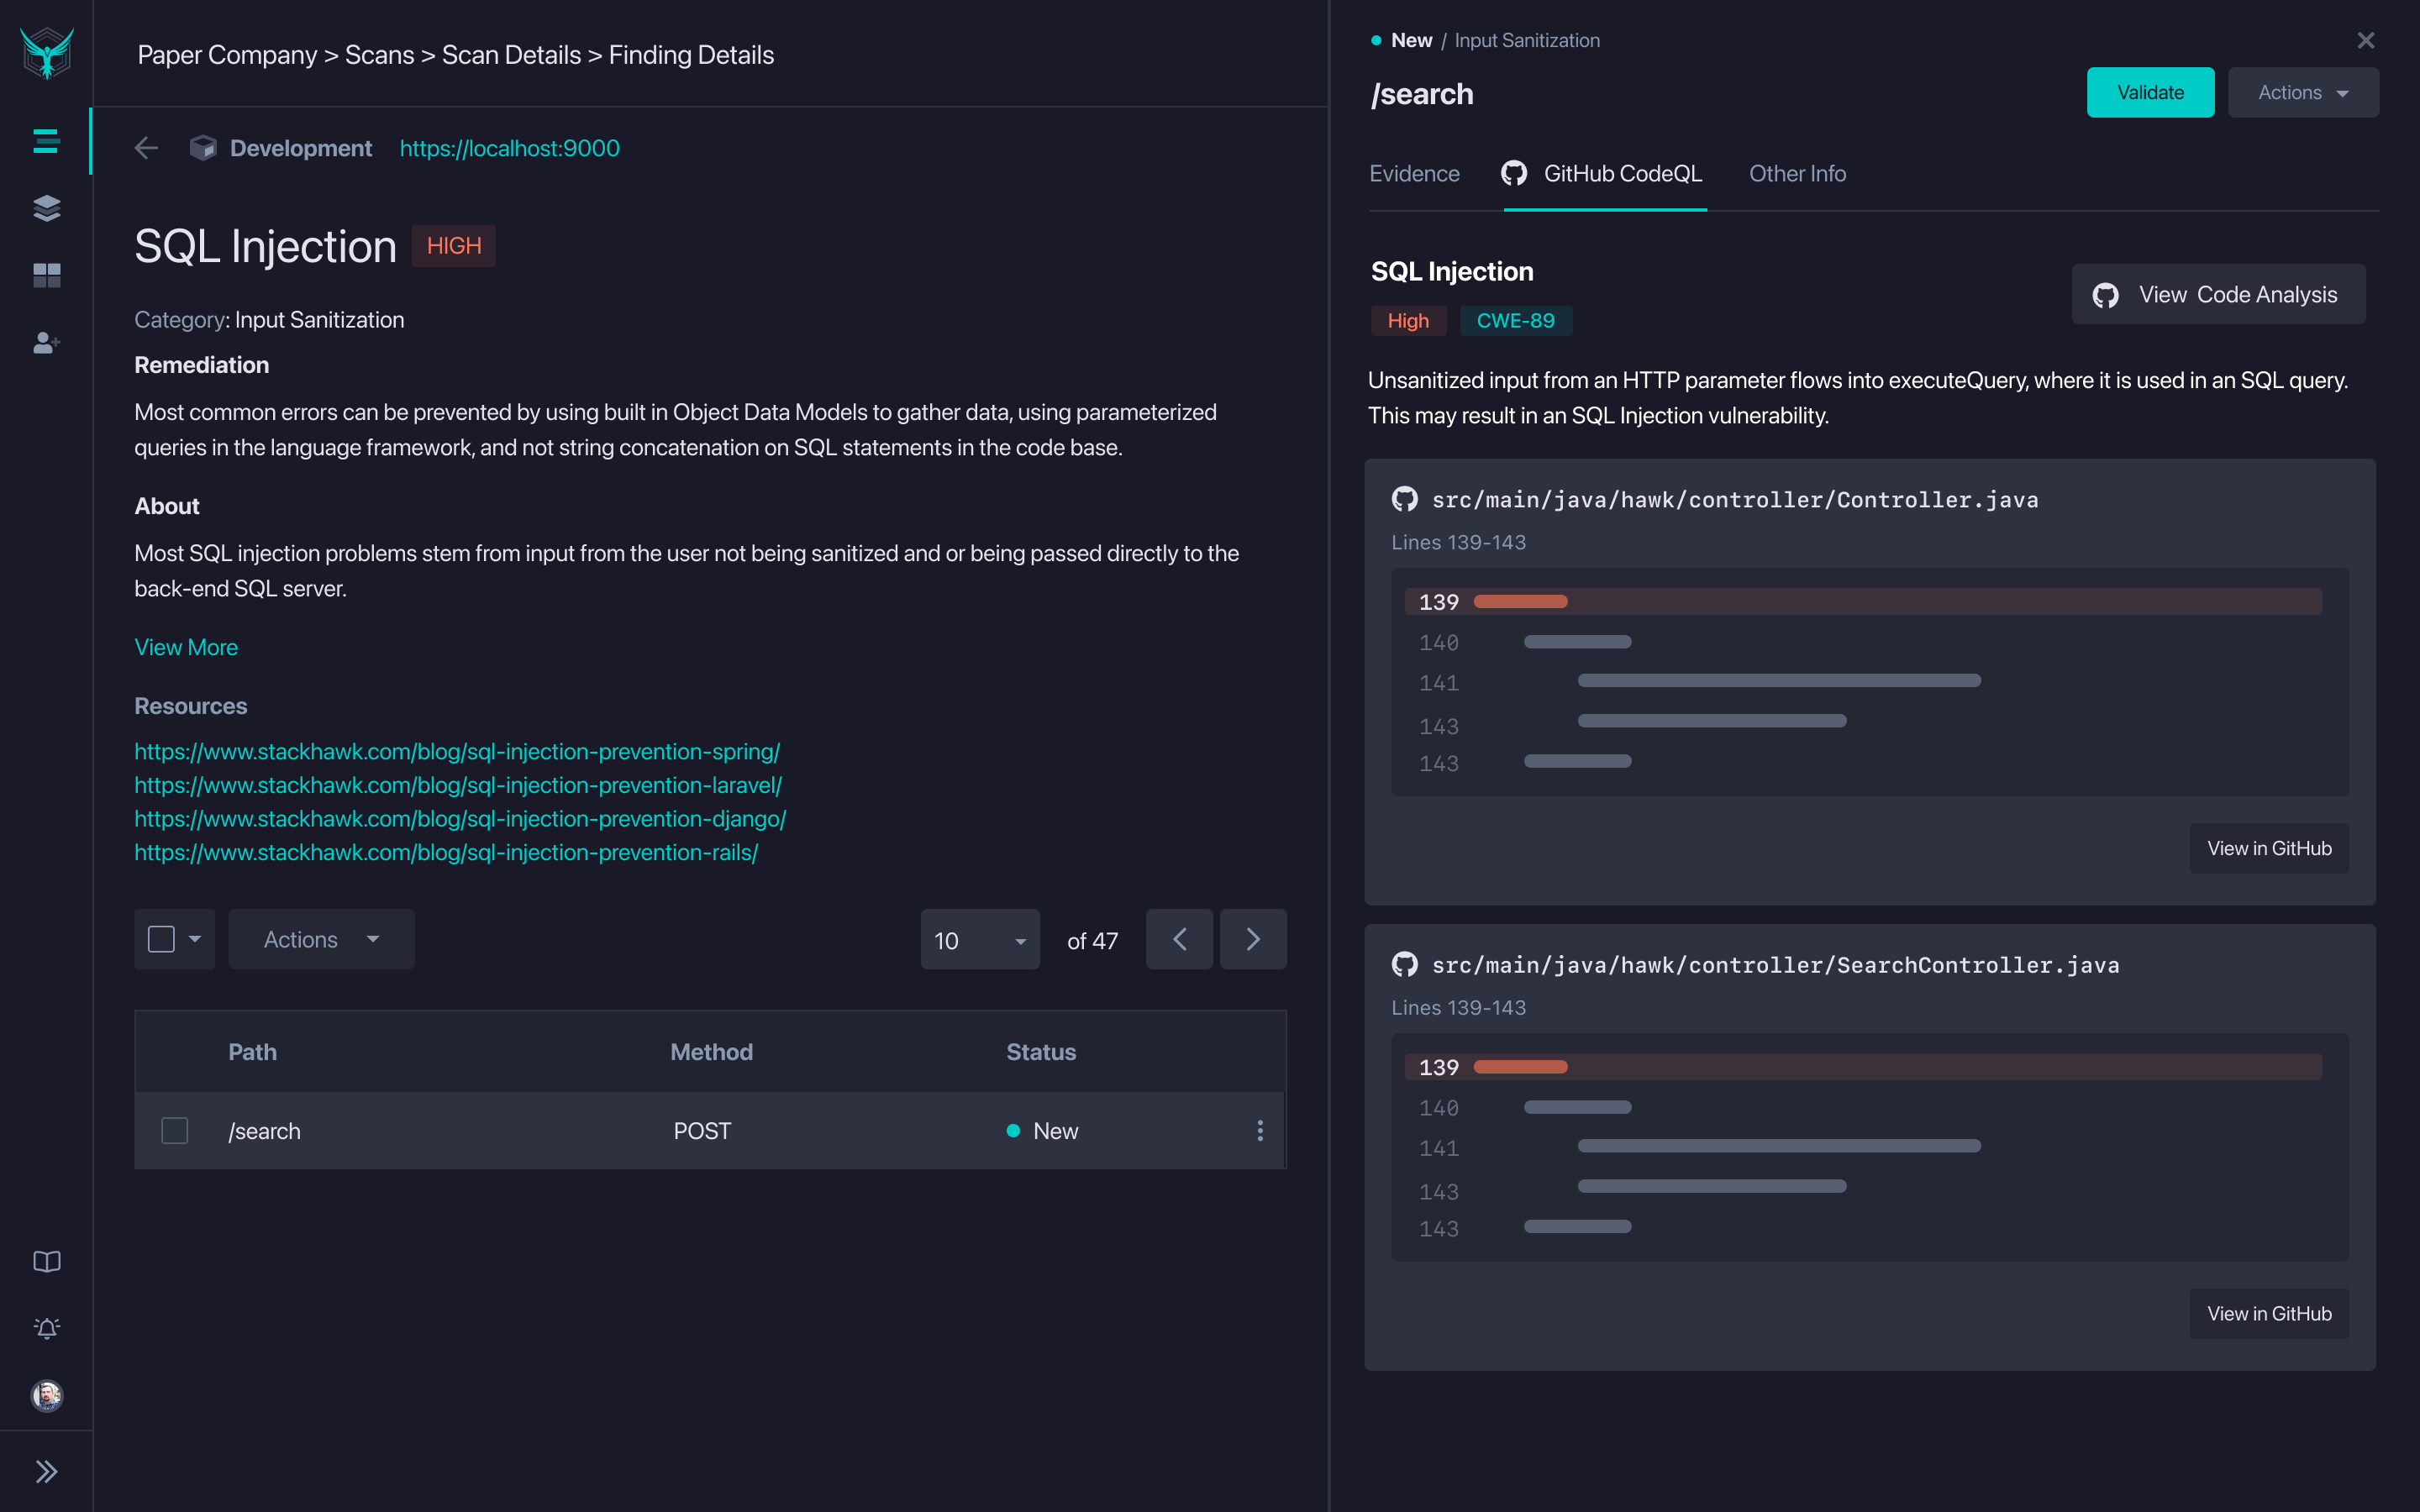Viewport: 2420px width, 1512px height.
Task: Open the add user sidebar icon
Action: (x=46, y=343)
